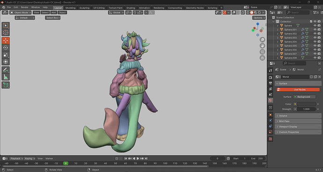Image resolution: width=323 pixels, height=172 pixels.
Task: Pick the Rotate tool
Action: tap(6, 48)
